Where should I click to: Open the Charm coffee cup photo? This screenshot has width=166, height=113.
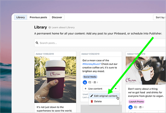[x=55, y=80]
